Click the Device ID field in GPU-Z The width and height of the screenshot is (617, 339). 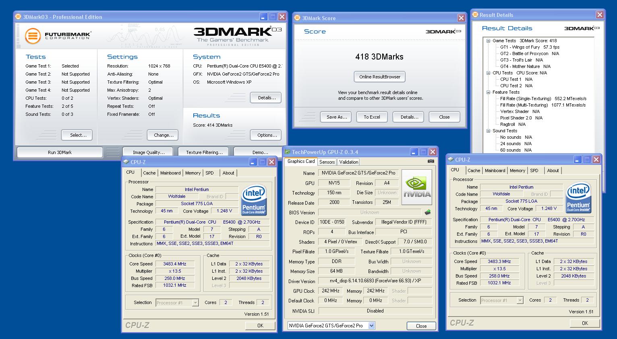tap(332, 222)
